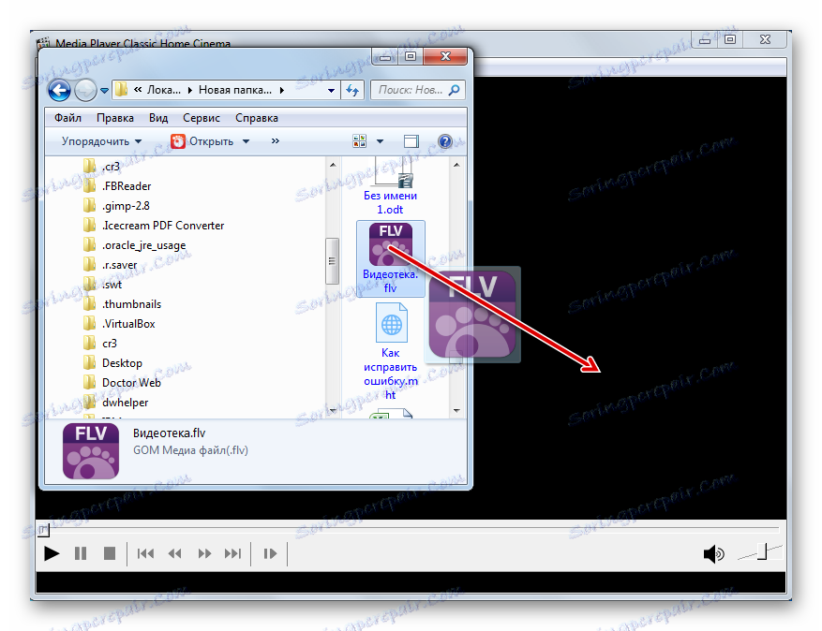Click the magnifier icon in the search box
This screenshot has width=822, height=631.
coord(454,90)
